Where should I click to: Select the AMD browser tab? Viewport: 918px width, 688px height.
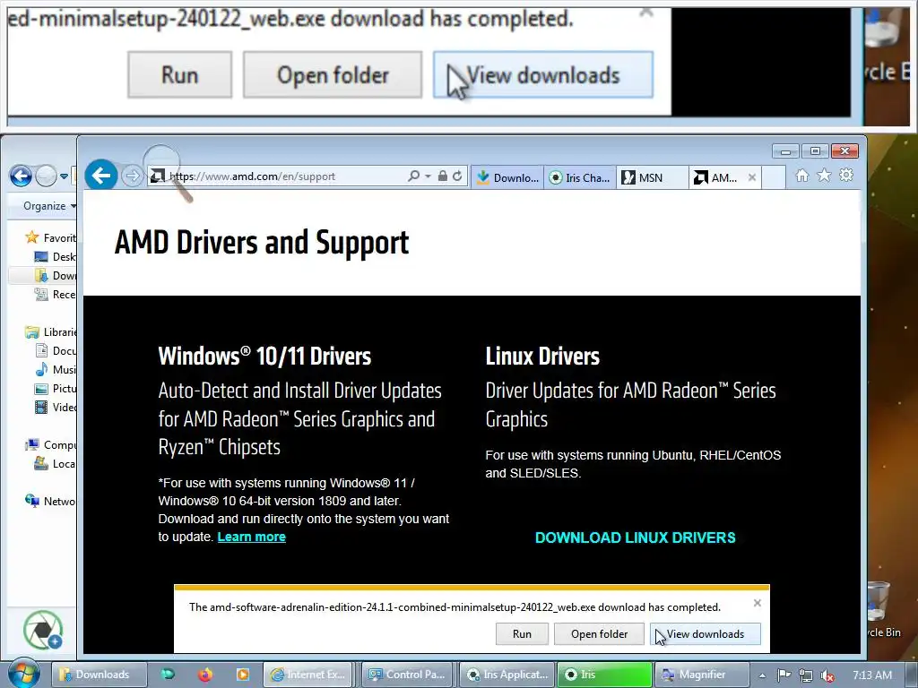pos(717,178)
